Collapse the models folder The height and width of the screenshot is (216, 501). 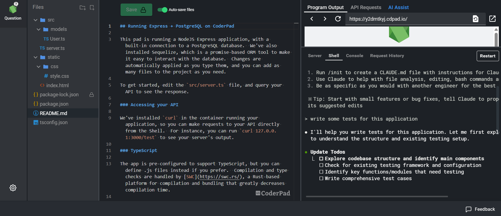pos(39,29)
